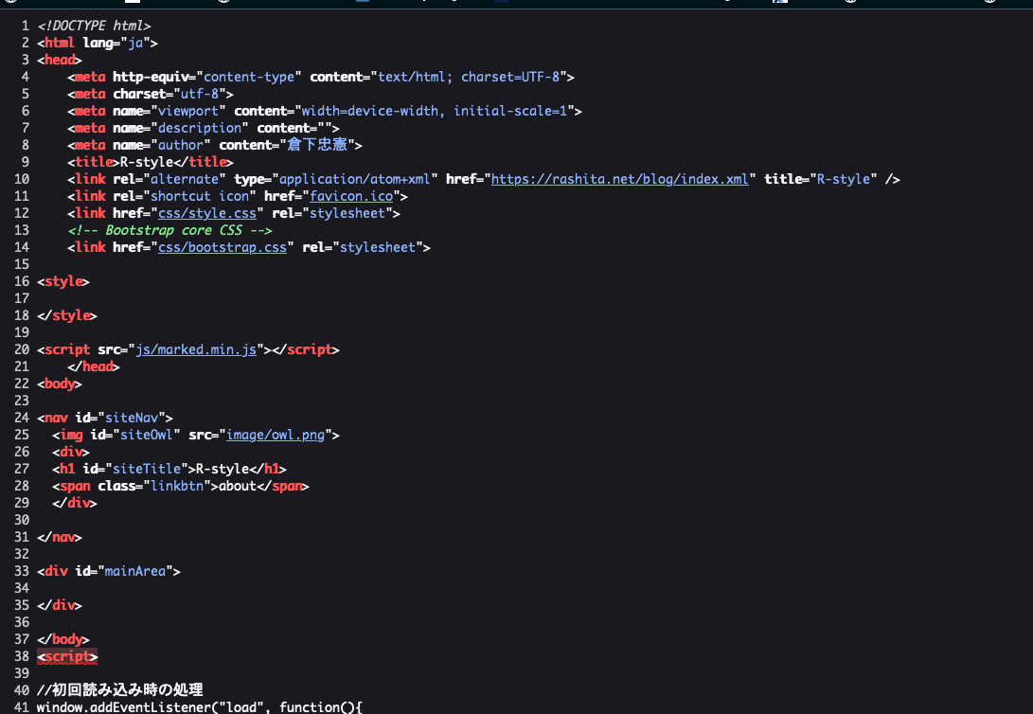
Task: Select line number 16 in the gutter
Action: (22, 281)
